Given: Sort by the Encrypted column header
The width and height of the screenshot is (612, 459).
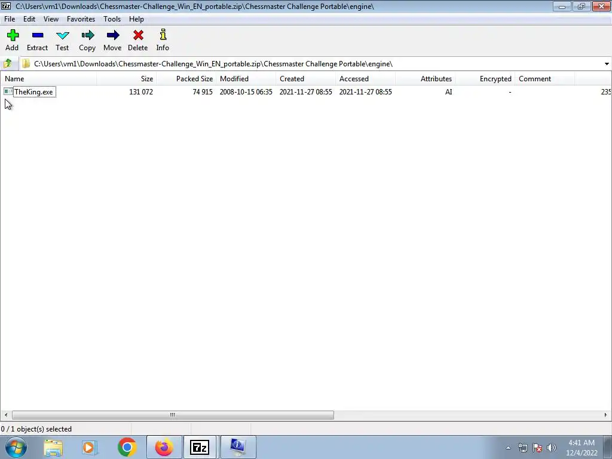Looking at the screenshot, I should (x=485, y=78).
